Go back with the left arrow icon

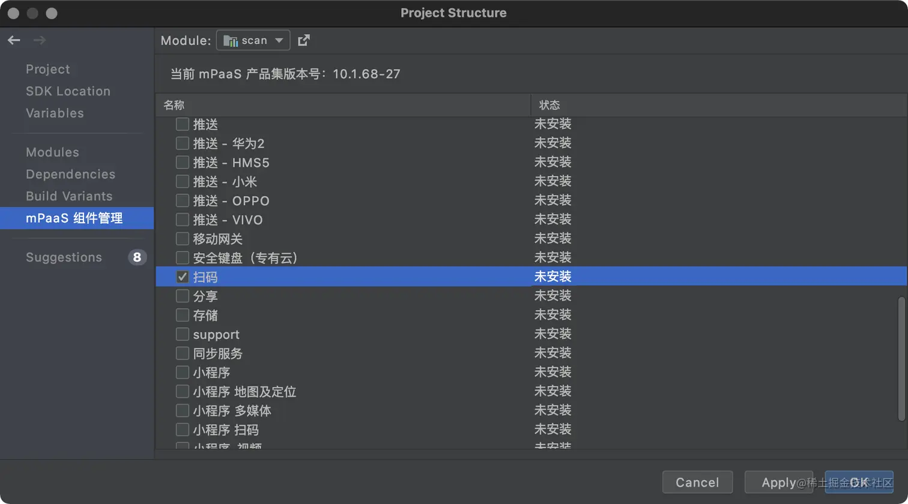14,40
